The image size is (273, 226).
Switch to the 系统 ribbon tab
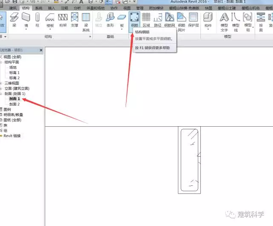[x=38, y=8]
